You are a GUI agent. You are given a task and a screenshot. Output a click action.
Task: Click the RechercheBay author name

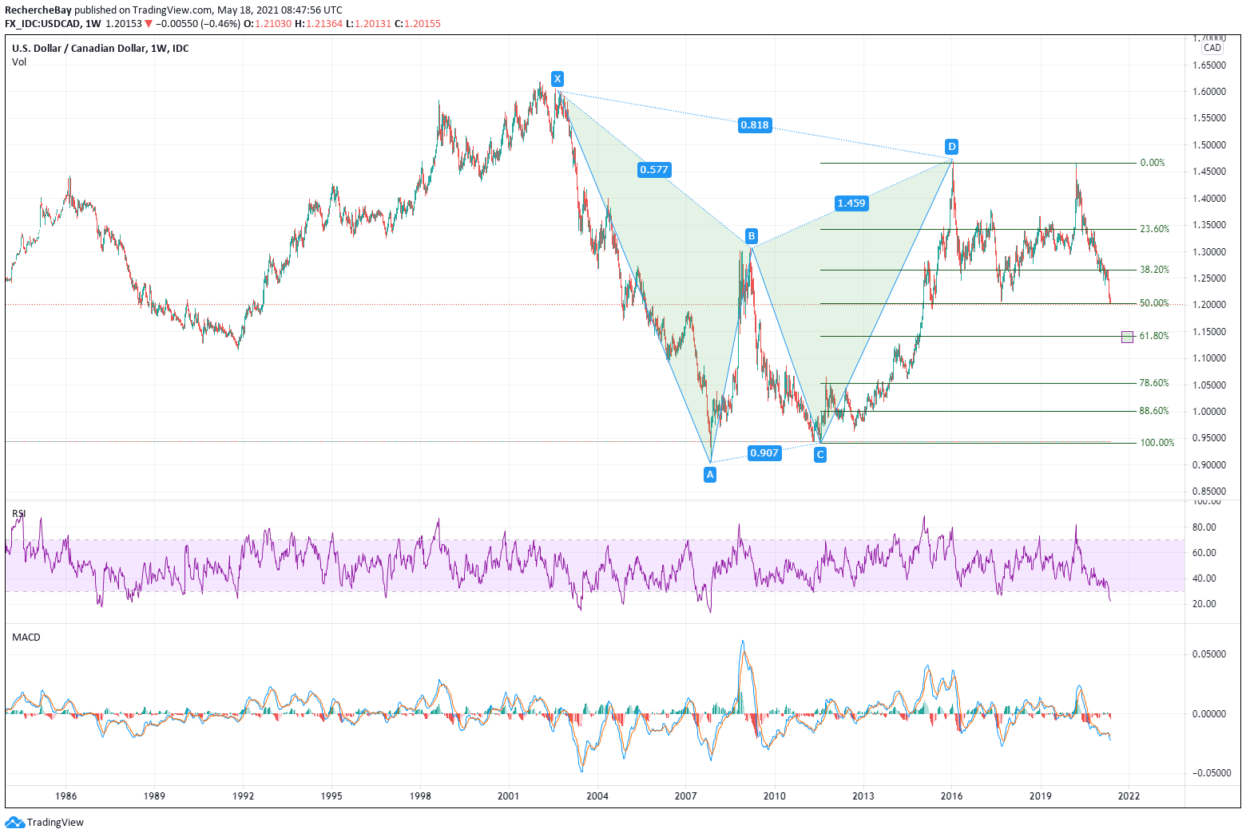click(x=38, y=10)
